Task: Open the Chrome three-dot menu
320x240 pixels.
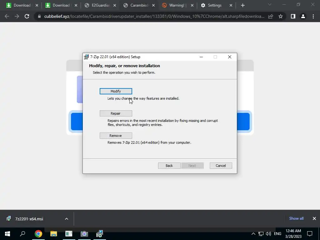Action: tap(313, 16)
